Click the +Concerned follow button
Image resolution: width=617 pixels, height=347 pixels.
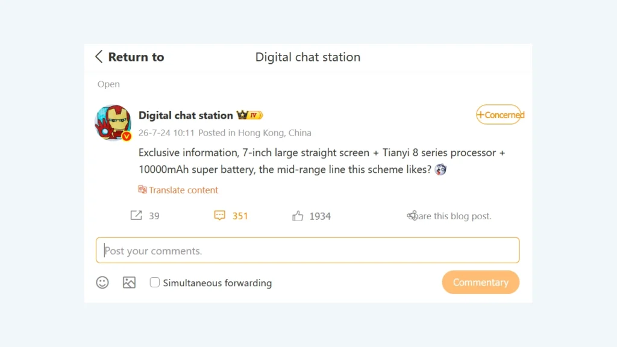tap(499, 114)
